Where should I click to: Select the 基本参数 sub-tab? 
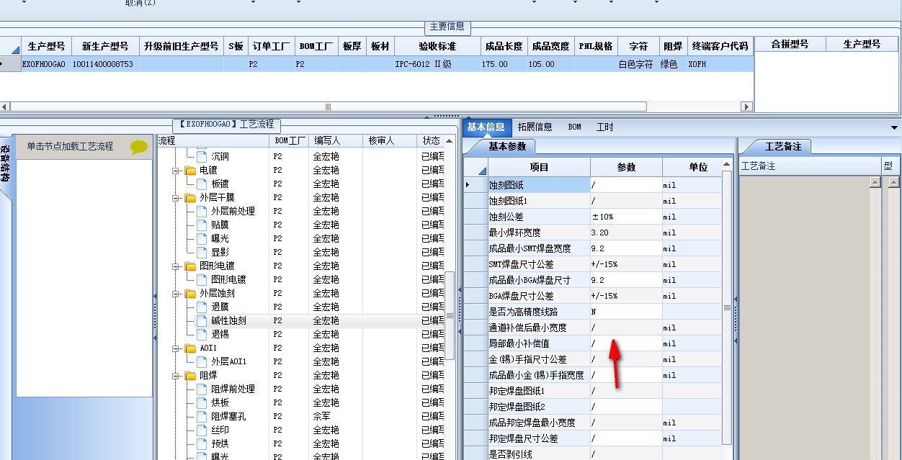coord(507,146)
